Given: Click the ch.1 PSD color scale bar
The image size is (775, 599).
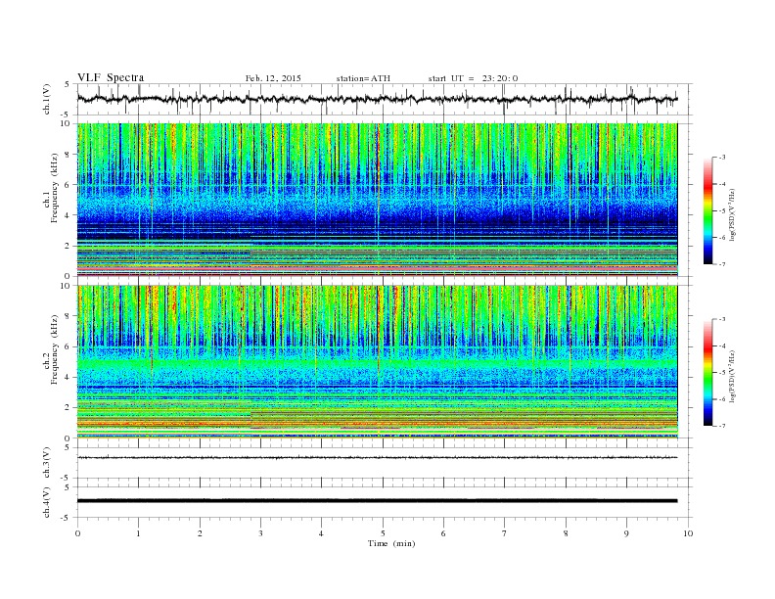Looking at the screenshot, I should 707,210.
